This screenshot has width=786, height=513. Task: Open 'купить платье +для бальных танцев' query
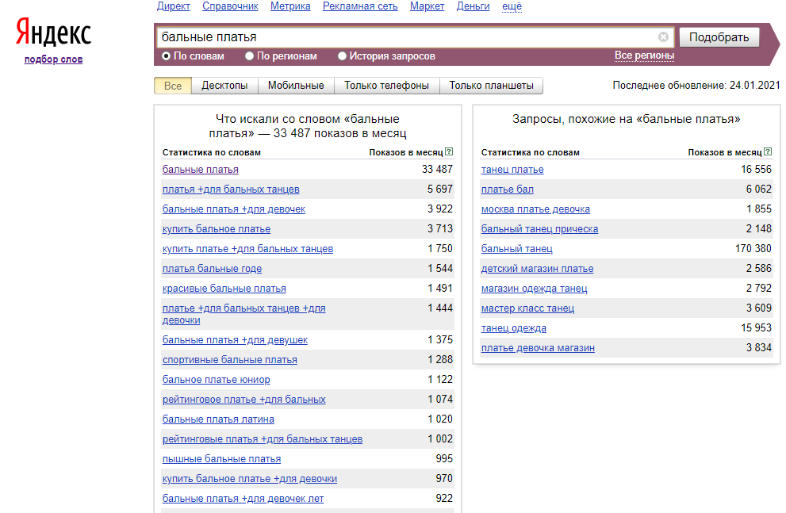click(x=247, y=248)
